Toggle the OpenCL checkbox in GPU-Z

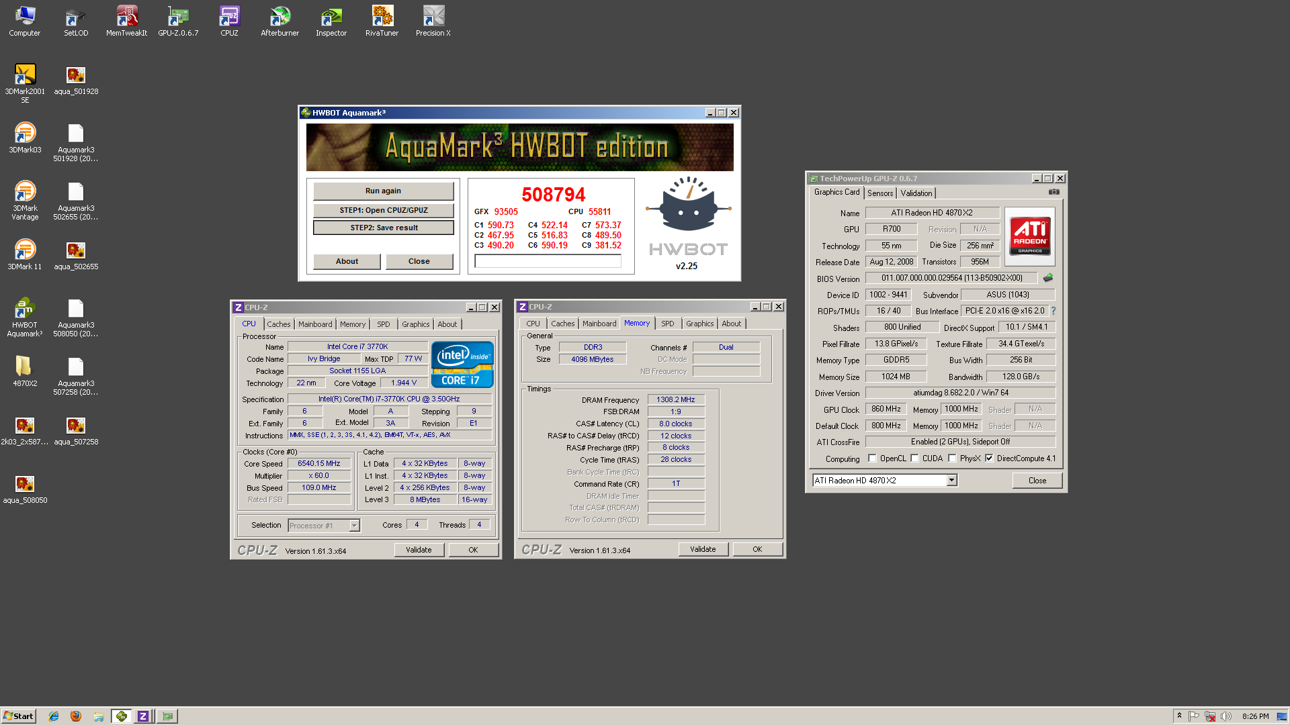point(872,458)
